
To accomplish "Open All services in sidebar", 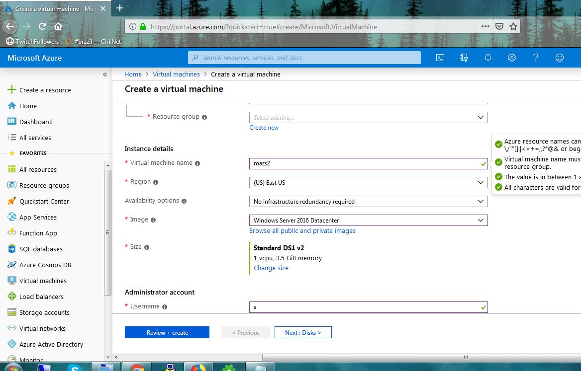I will [35, 138].
